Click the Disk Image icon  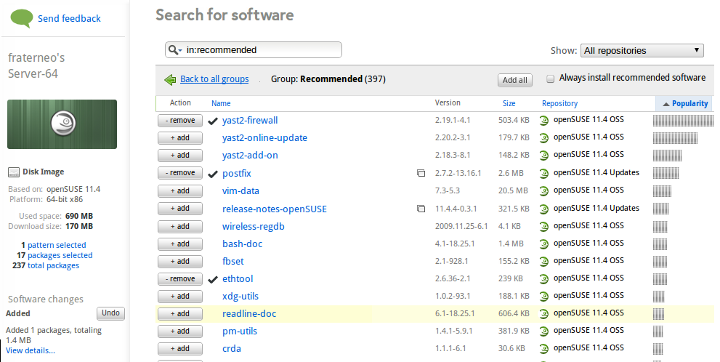point(14,172)
